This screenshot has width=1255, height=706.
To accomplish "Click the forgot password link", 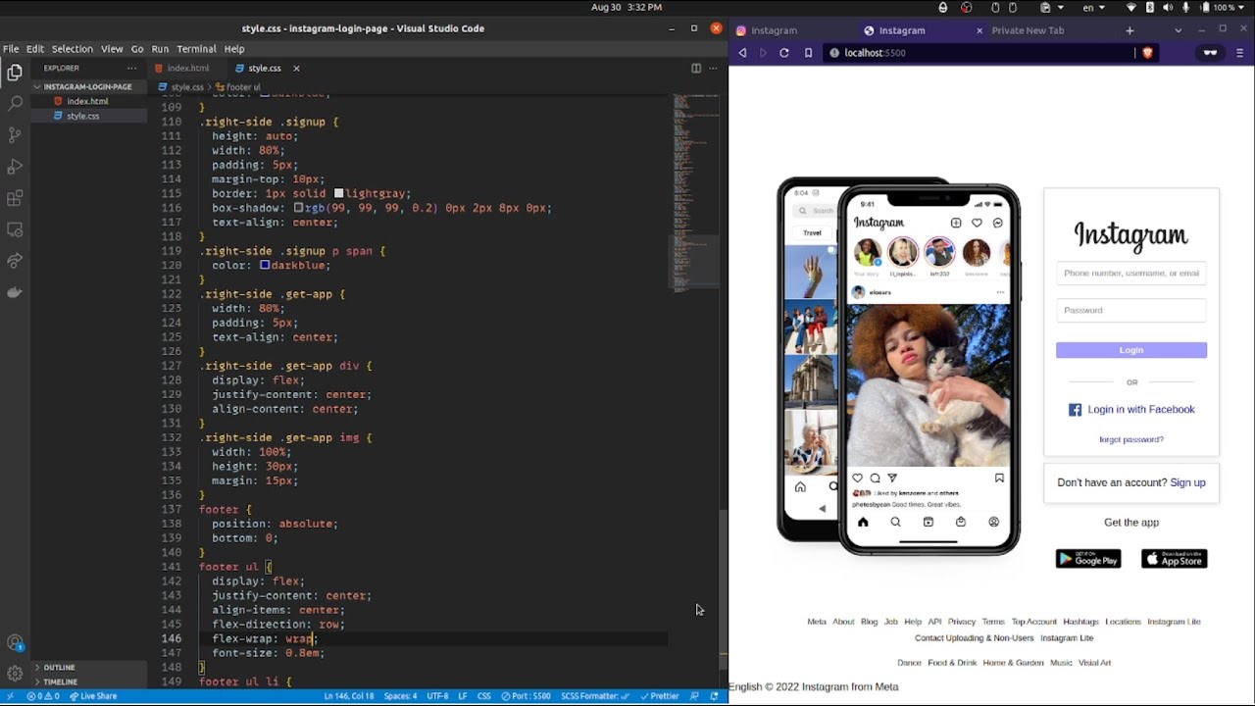I will 1131,439.
